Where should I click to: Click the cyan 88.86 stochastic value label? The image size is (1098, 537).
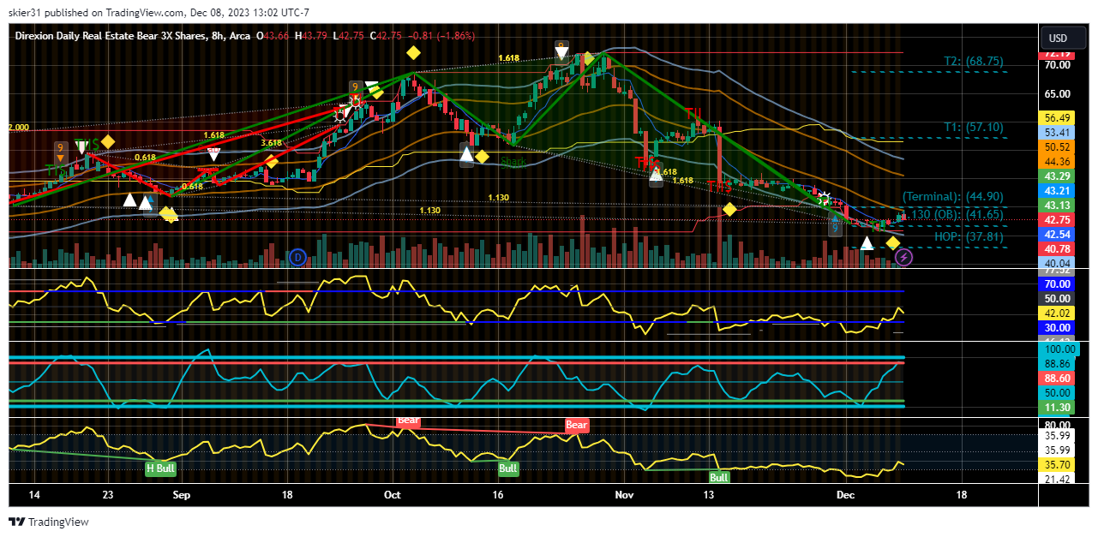(x=1058, y=364)
